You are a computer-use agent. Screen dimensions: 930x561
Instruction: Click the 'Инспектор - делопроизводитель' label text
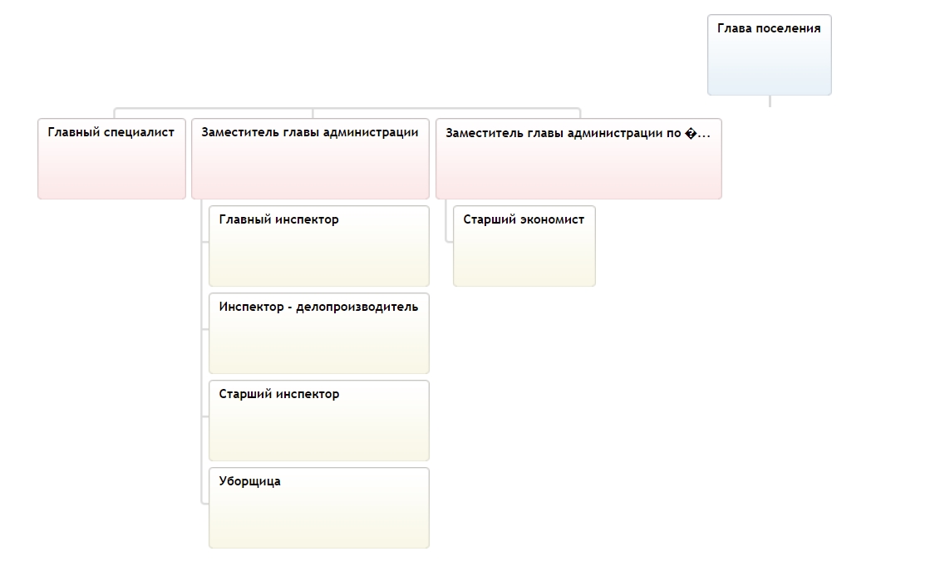318,308
